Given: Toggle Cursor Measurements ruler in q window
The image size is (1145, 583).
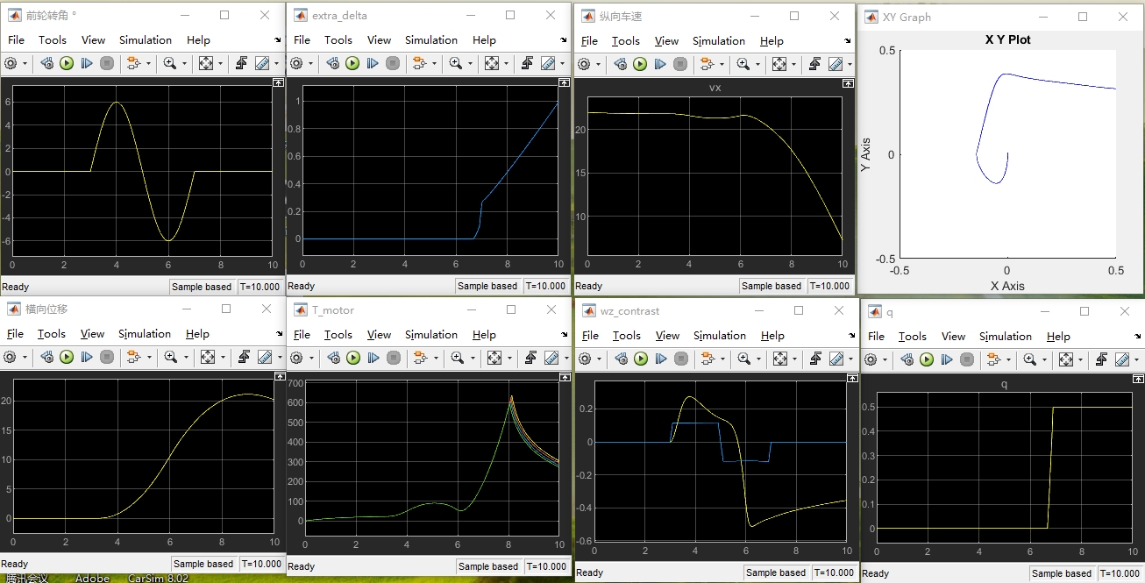Looking at the screenshot, I should pos(1122,359).
